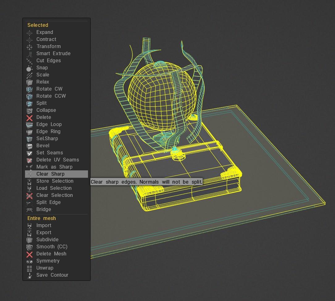Select the Smart Extrude icon
Viewport: 335px width, 301px height.
pos(29,54)
